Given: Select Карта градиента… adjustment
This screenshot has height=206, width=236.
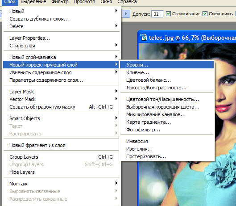Looking at the screenshot, I should (x=167, y=122).
